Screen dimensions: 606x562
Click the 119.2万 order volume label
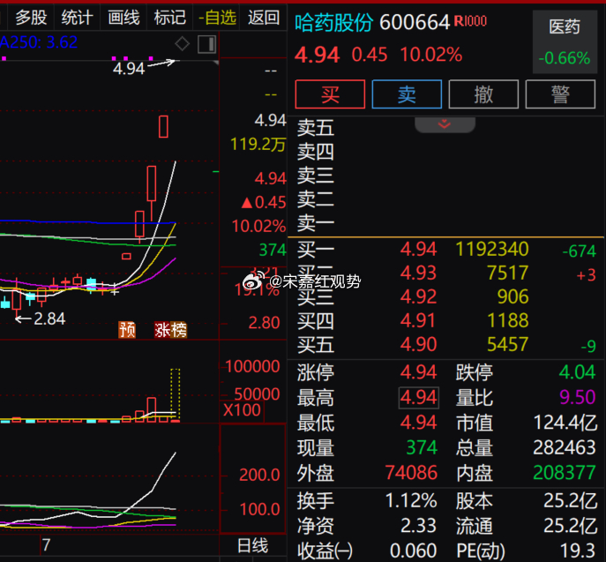[x=258, y=144]
